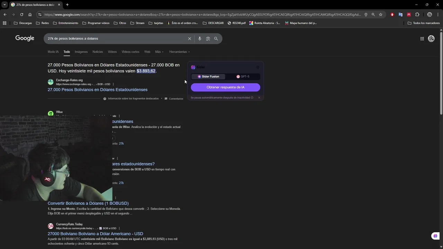This screenshot has width=443, height=249.
Task: Submit search with magnifier icon
Action: (x=216, y=39)
